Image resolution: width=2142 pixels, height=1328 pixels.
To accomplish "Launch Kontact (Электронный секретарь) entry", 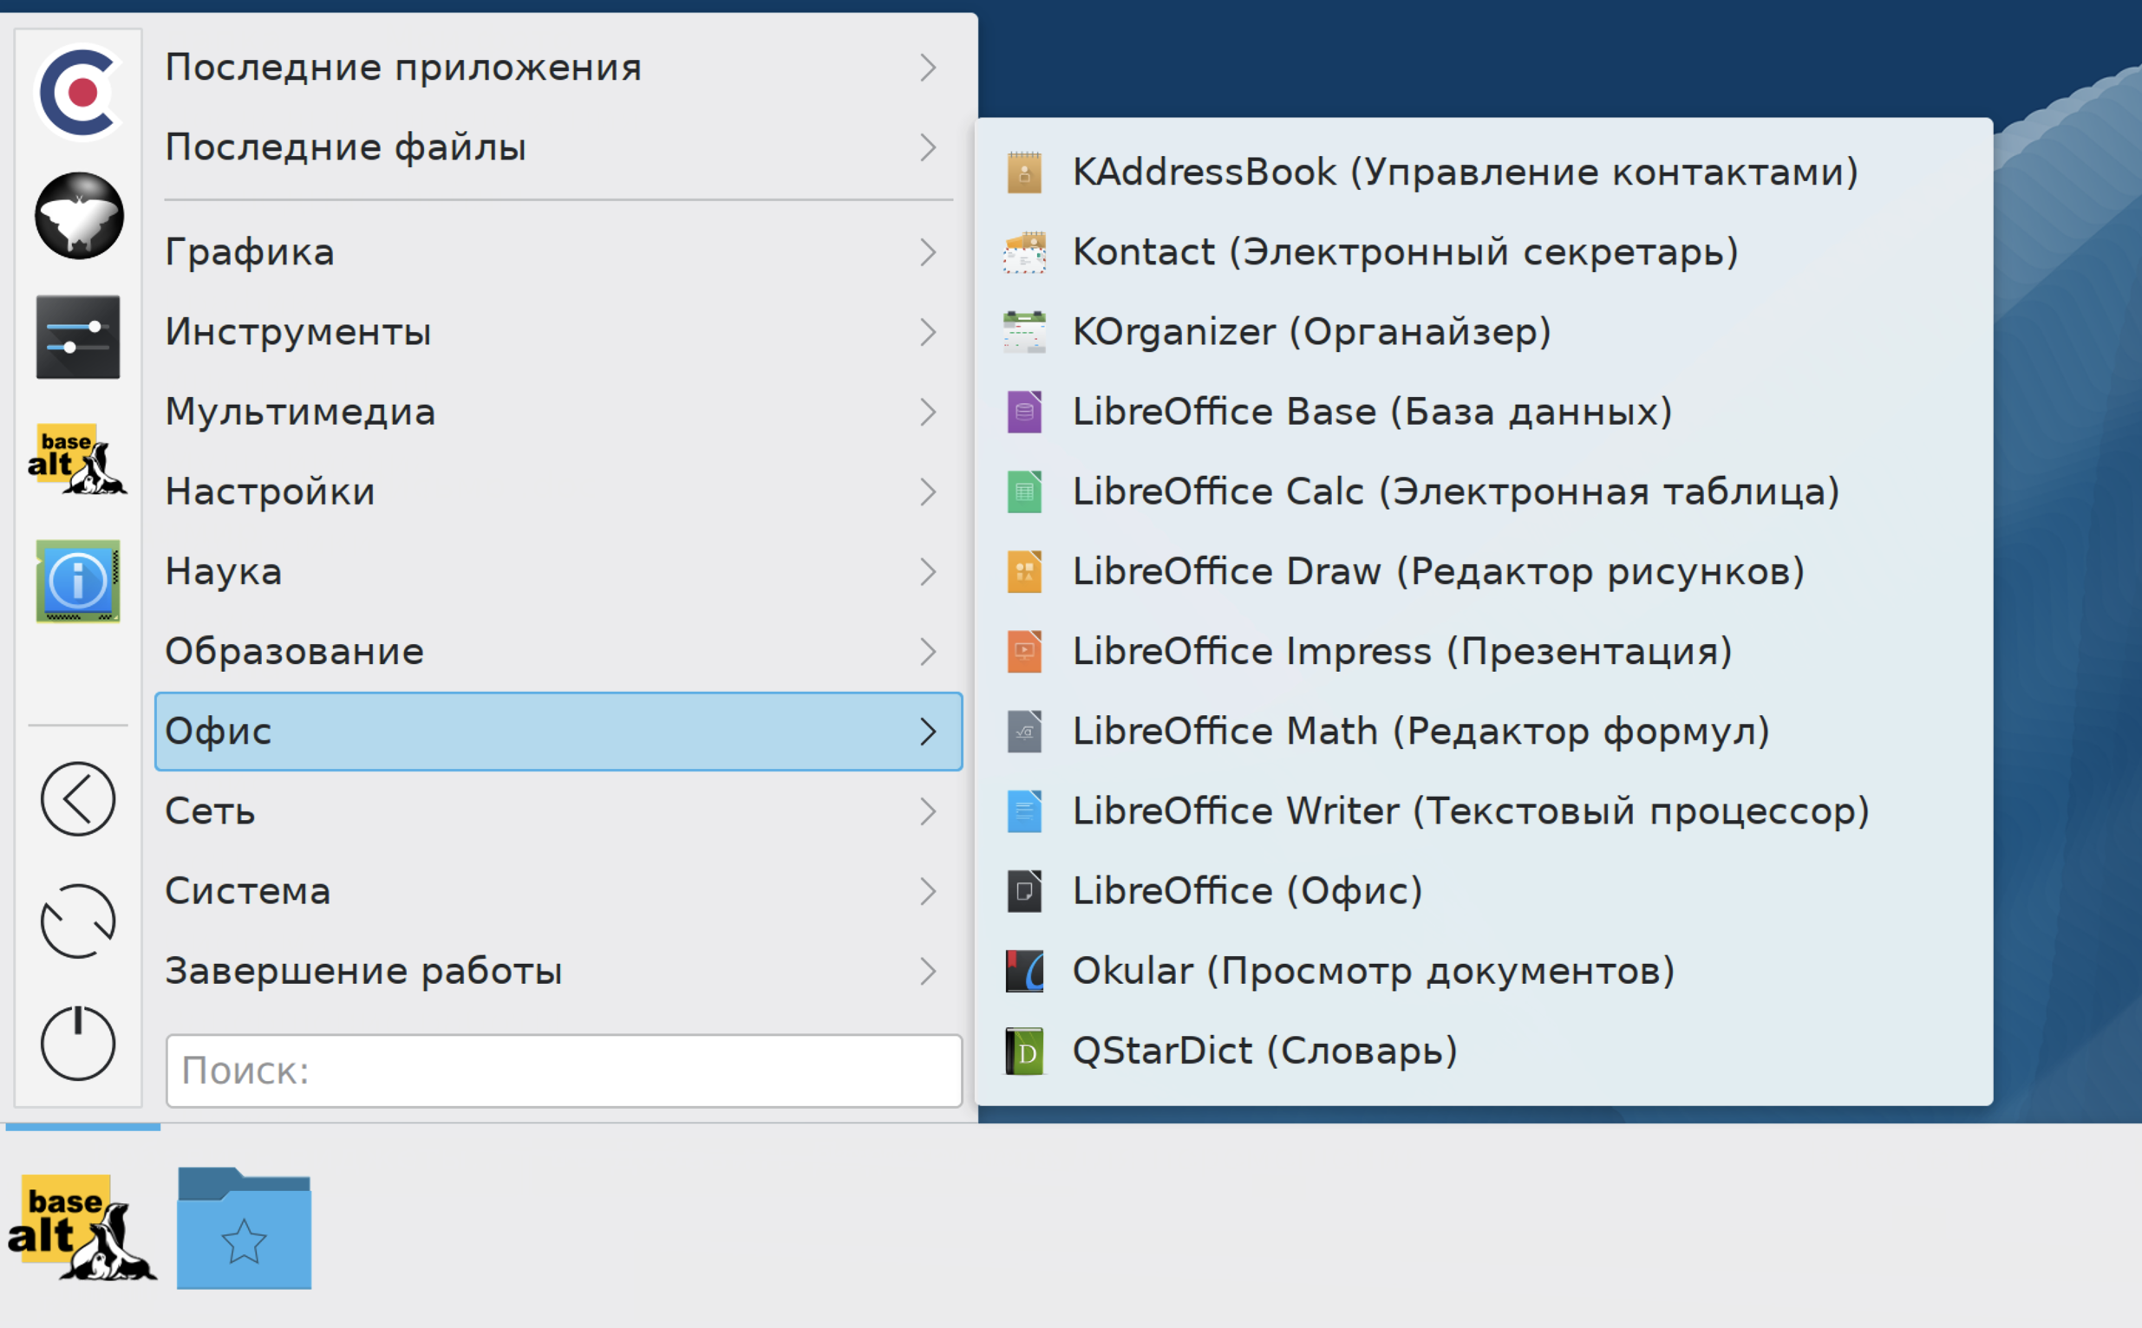I will 1484,252.
